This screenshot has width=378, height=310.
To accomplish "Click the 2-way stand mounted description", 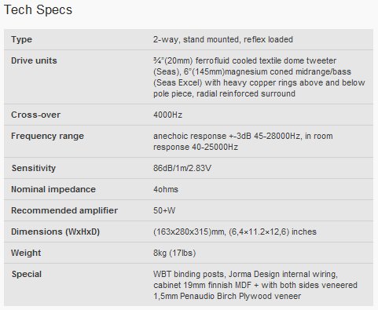I will tap(223, 39).
